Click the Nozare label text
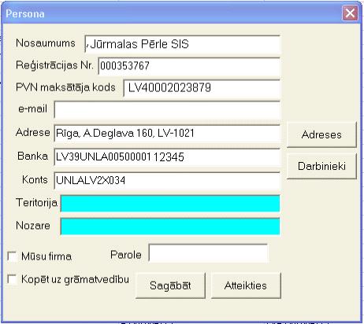The width and height of the screenshot is (364, 324). [x=33, y=226]
